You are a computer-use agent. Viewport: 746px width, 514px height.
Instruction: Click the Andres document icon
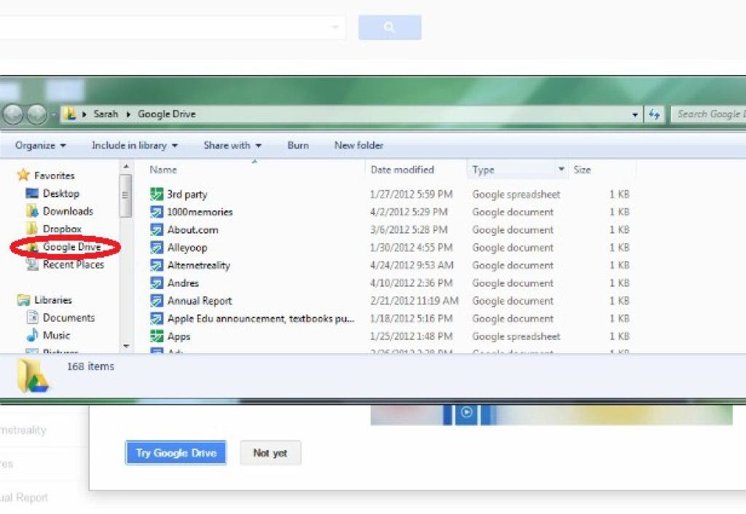[x=157, y=283]
